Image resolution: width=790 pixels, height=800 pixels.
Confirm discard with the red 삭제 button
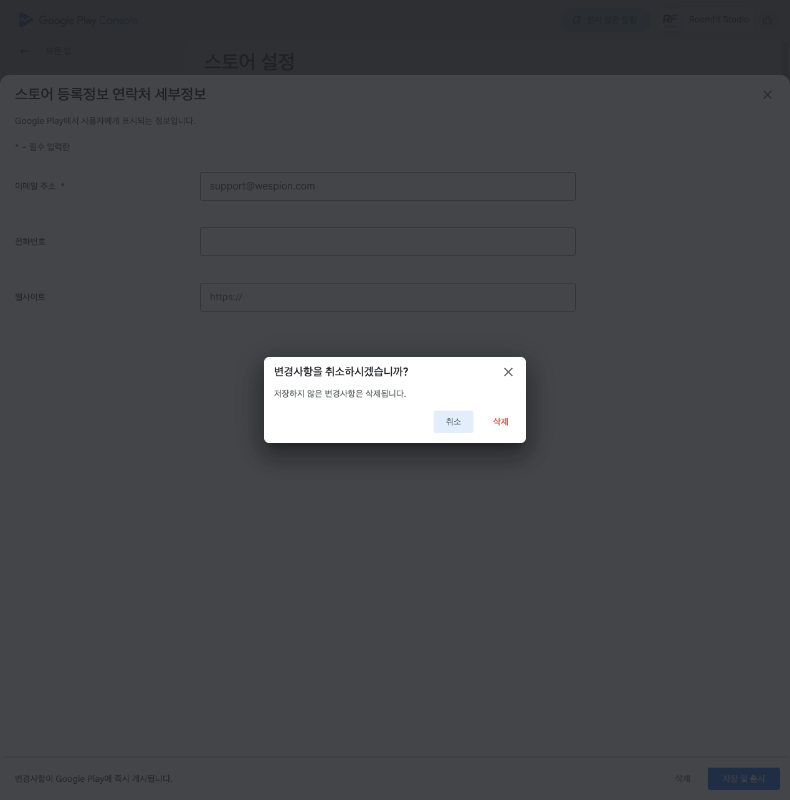tap(500, 422)
